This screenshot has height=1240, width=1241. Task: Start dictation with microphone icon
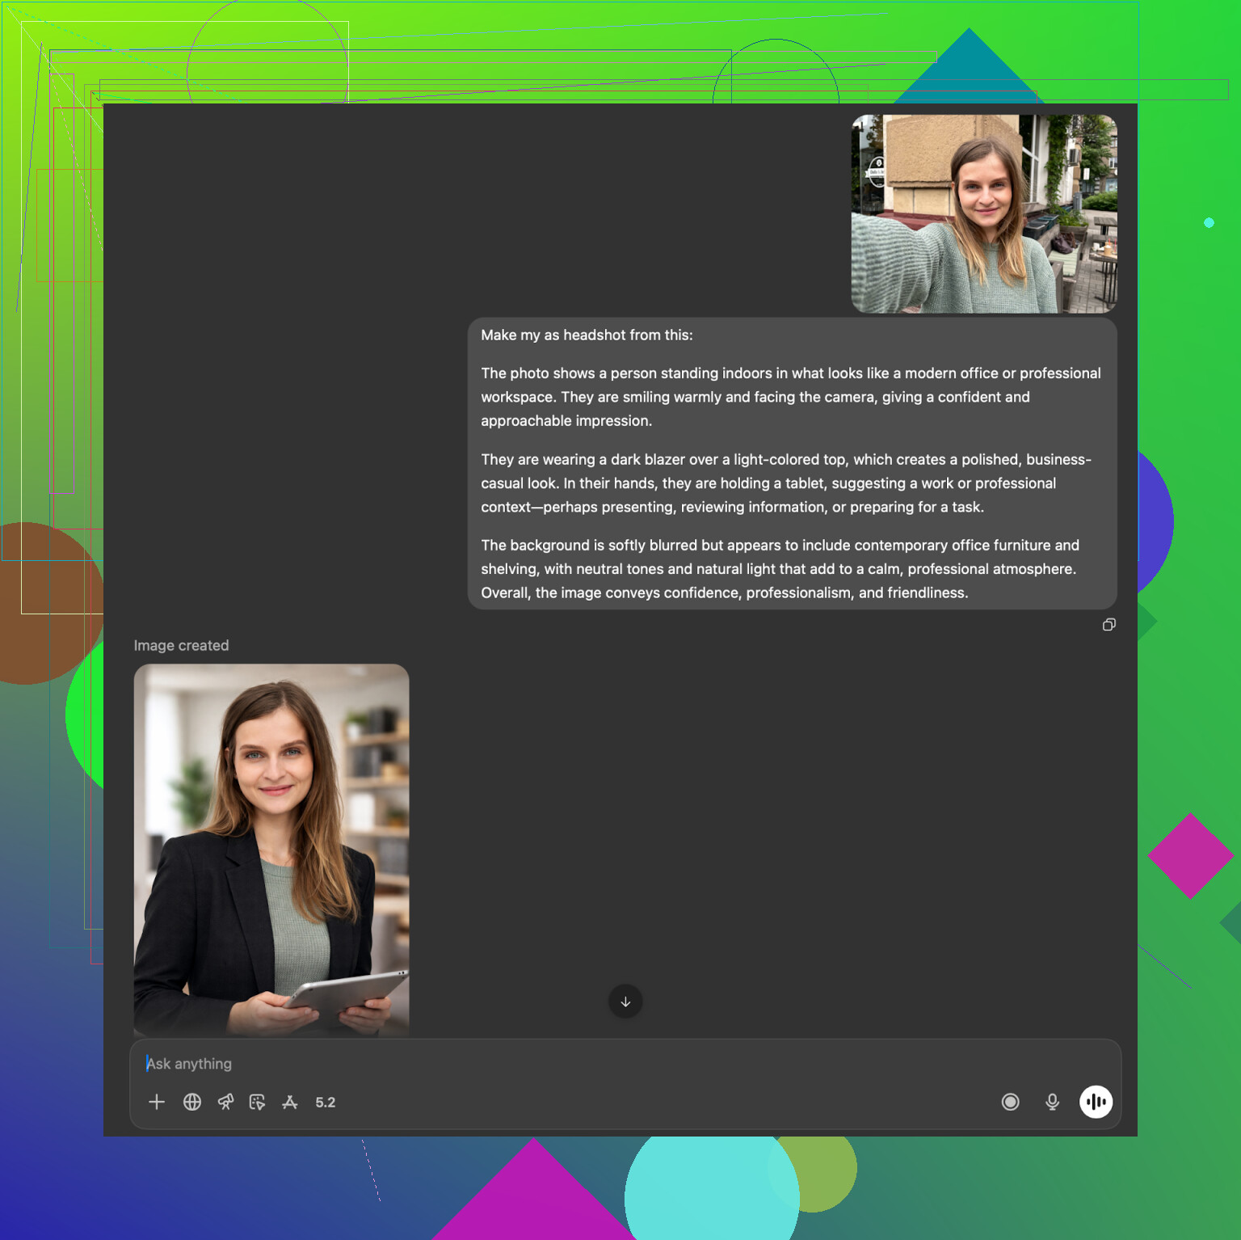1052,1102
